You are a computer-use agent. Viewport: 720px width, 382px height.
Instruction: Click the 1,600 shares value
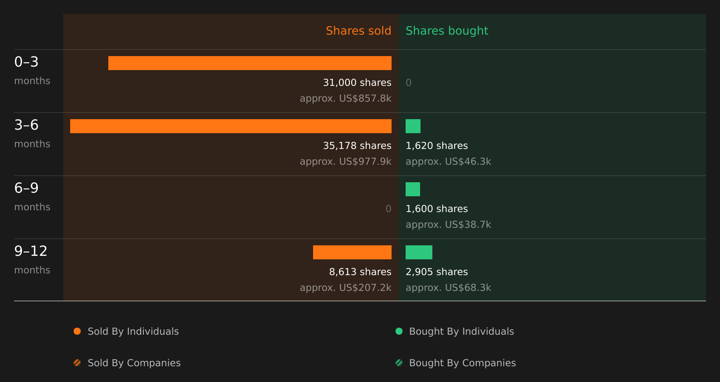click(x=437, y=209)
